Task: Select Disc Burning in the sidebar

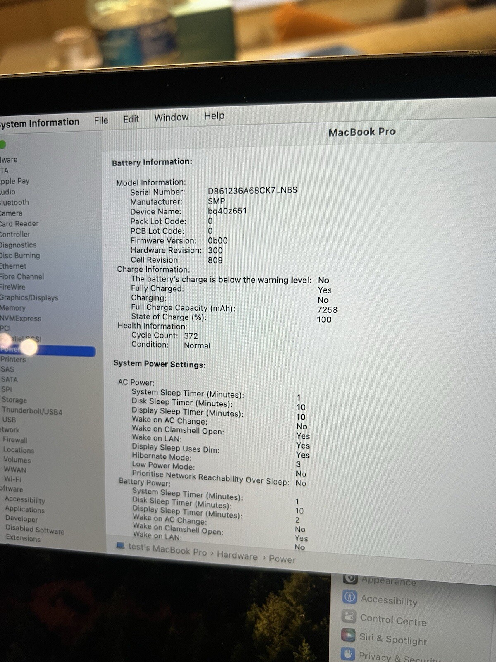Action: click(x=20, y=255)
